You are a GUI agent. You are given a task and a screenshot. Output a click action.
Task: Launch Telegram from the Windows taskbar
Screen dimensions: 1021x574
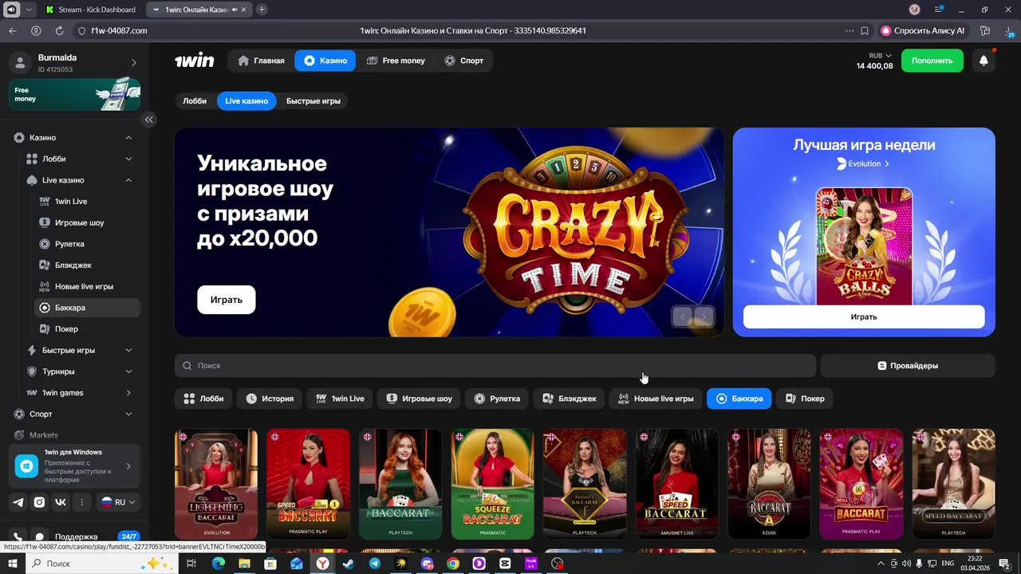pos(374,564)
